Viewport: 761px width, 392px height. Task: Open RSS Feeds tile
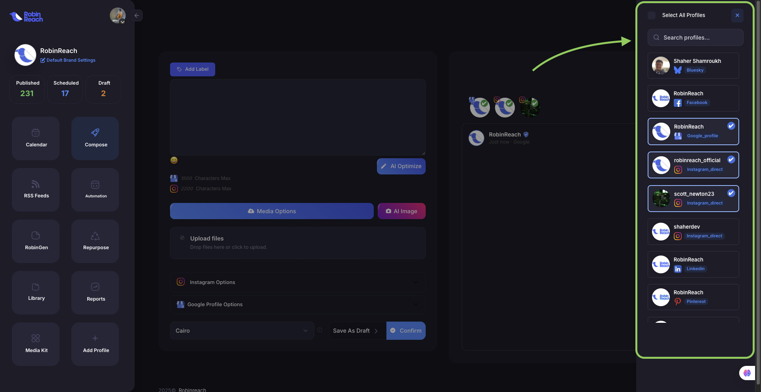36,189
